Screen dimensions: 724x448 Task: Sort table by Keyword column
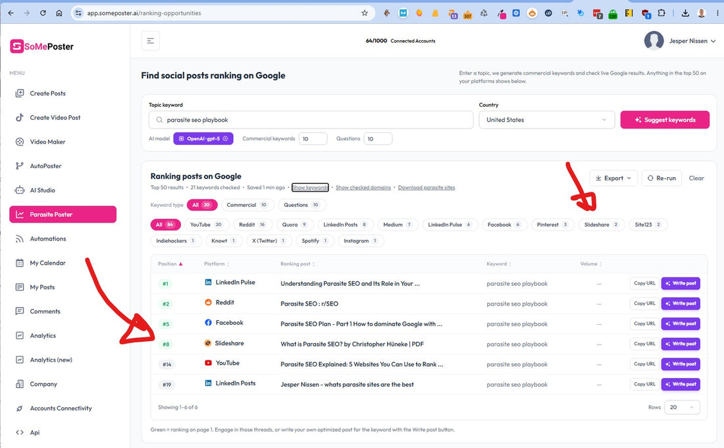pos(499,264)
